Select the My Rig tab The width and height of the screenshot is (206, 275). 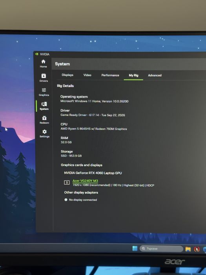click(x=133, y=75)
